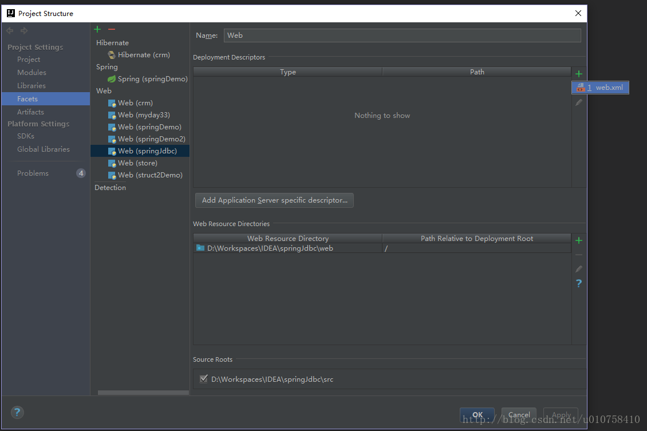Image resolution: width=647 pixels, height=431 pixels.
Task: Open the Modules settings page
Action: click(31, 73)
